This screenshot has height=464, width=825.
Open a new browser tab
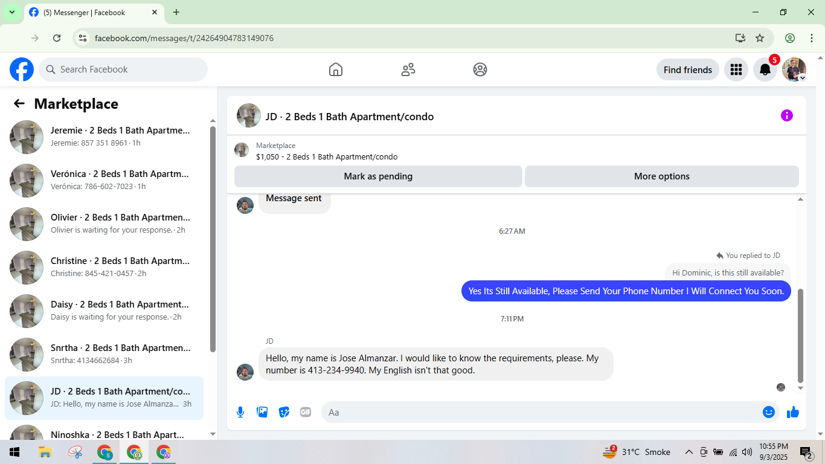pos(176,12)
